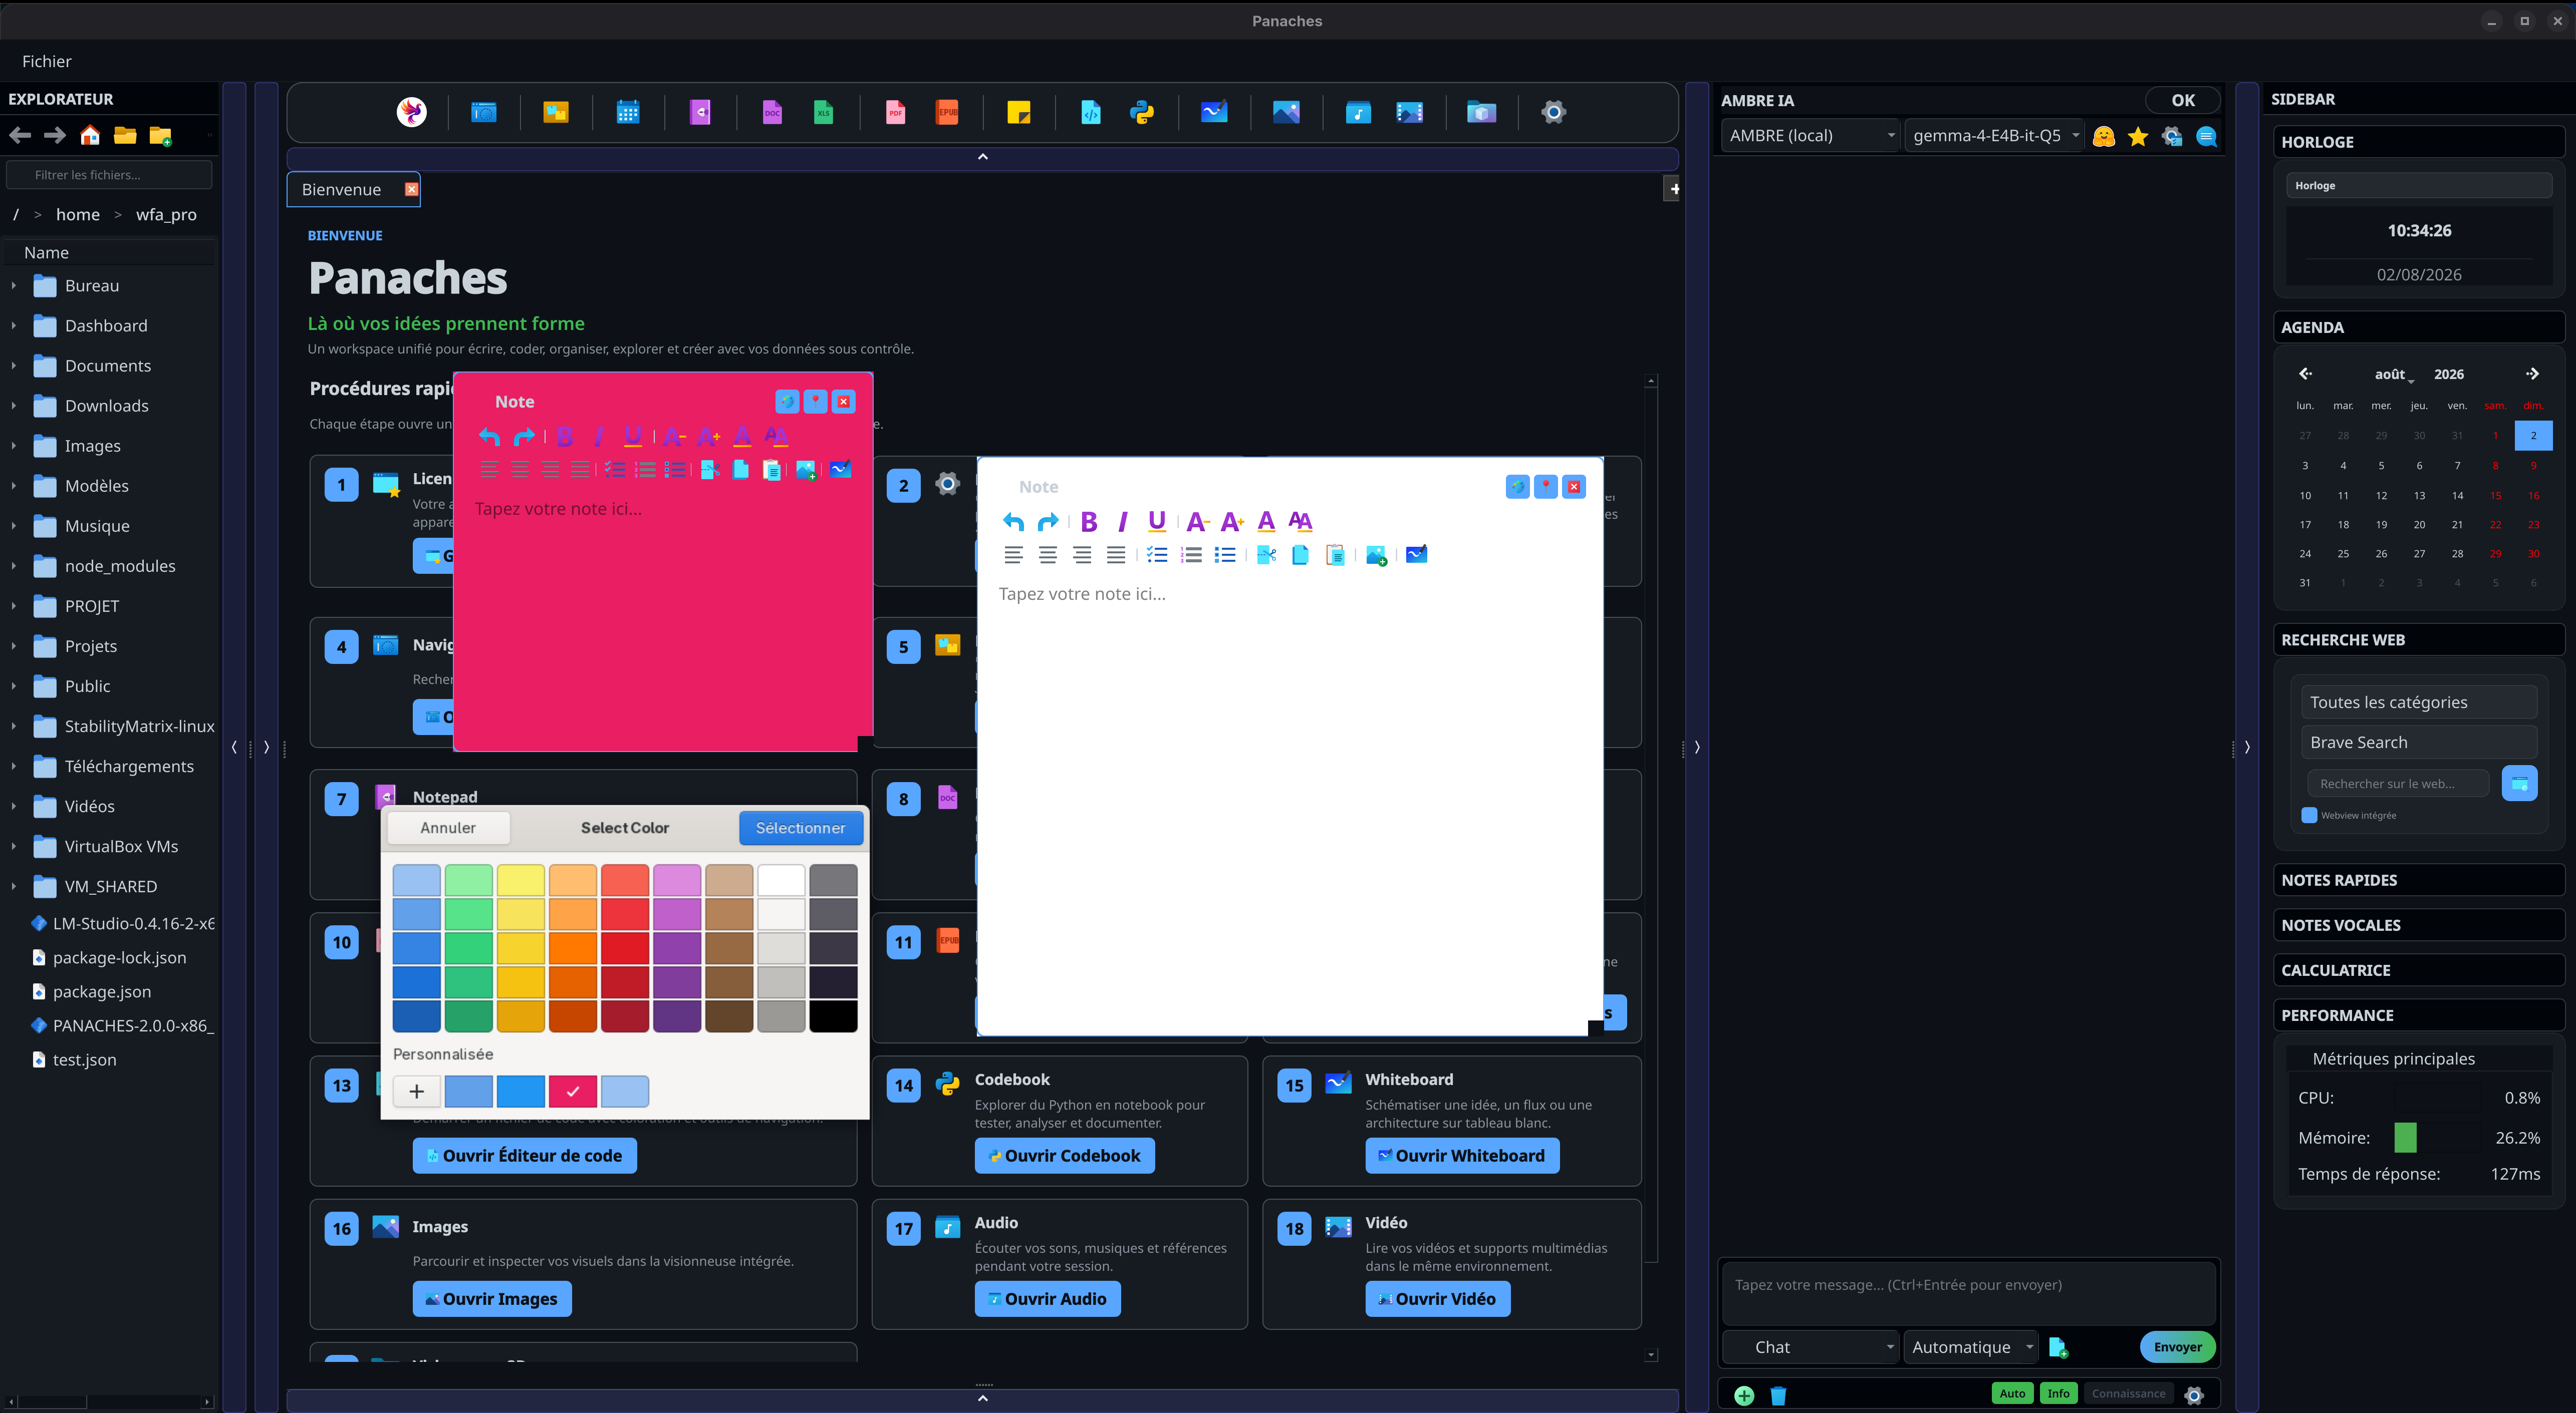Screen dimensions: 2576x1413
Task: Open the yellow sticky note icon in the top toolbar
Action: click(1019, 112)
